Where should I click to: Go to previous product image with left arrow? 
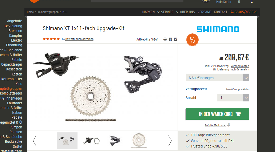click(x=35, y=141)
